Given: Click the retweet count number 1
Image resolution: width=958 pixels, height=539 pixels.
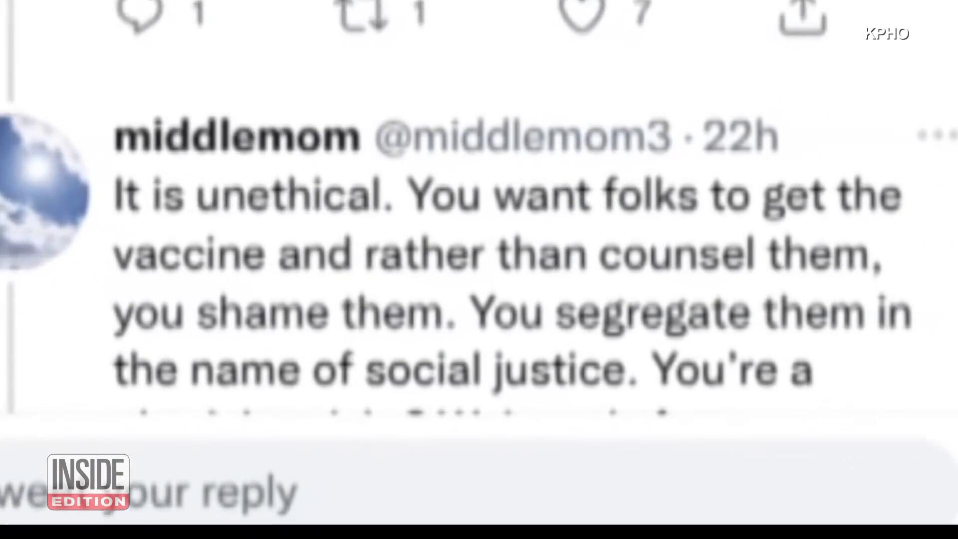Looking at the screenshot, I should (x=420, y=13).
